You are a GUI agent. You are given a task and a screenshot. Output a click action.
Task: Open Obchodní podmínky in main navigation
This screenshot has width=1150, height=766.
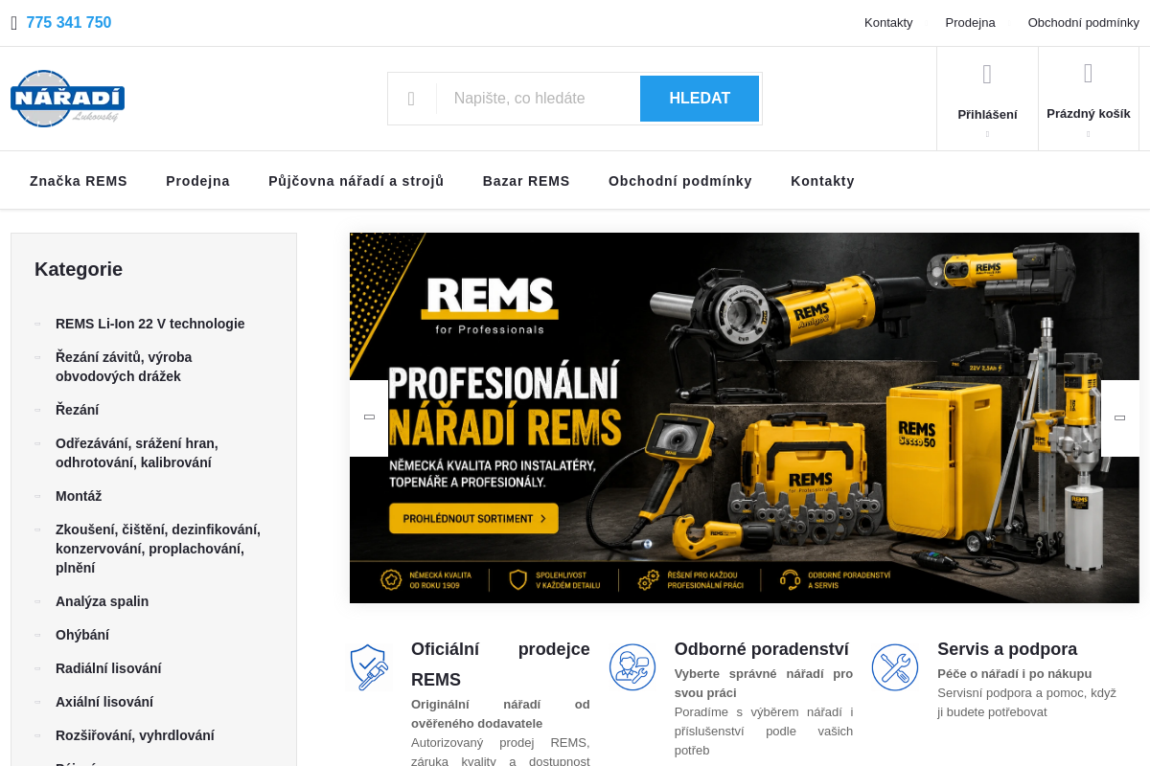click(680, 181)
